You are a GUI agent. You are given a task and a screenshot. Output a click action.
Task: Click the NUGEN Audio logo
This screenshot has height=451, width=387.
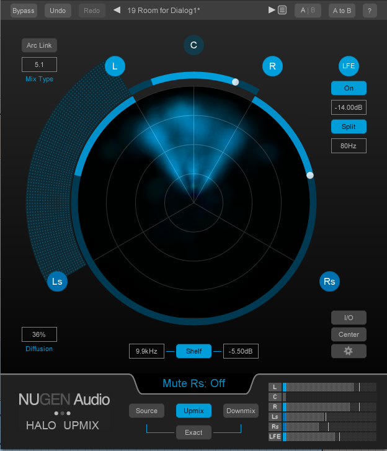(64, 400)
